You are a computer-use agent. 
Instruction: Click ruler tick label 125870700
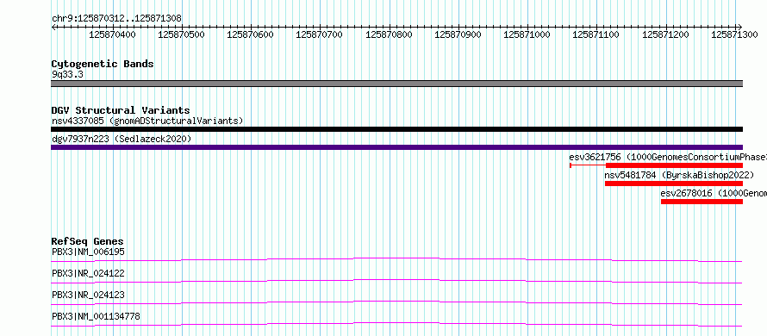coord(320,34)
